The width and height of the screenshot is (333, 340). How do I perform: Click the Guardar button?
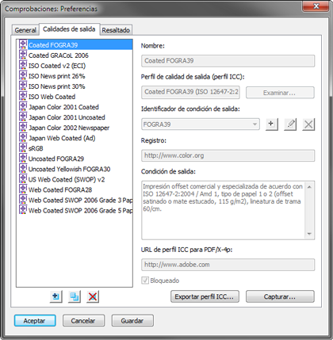(132, 321)
